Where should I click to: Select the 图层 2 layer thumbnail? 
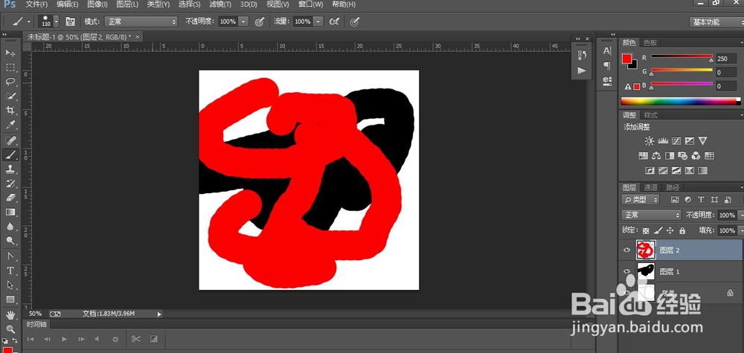[x=645, y=250]
